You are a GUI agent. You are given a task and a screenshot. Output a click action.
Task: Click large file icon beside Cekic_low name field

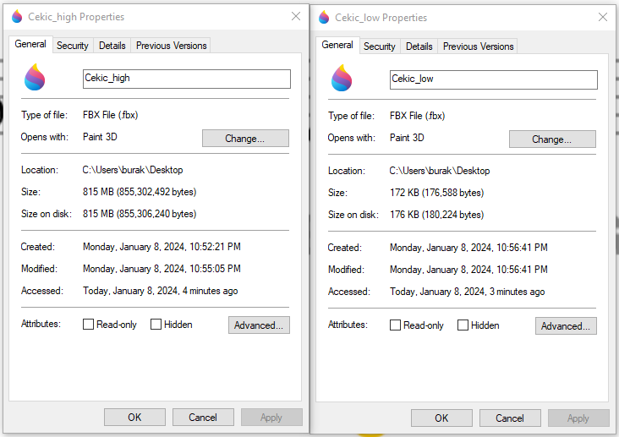(342, 78)
